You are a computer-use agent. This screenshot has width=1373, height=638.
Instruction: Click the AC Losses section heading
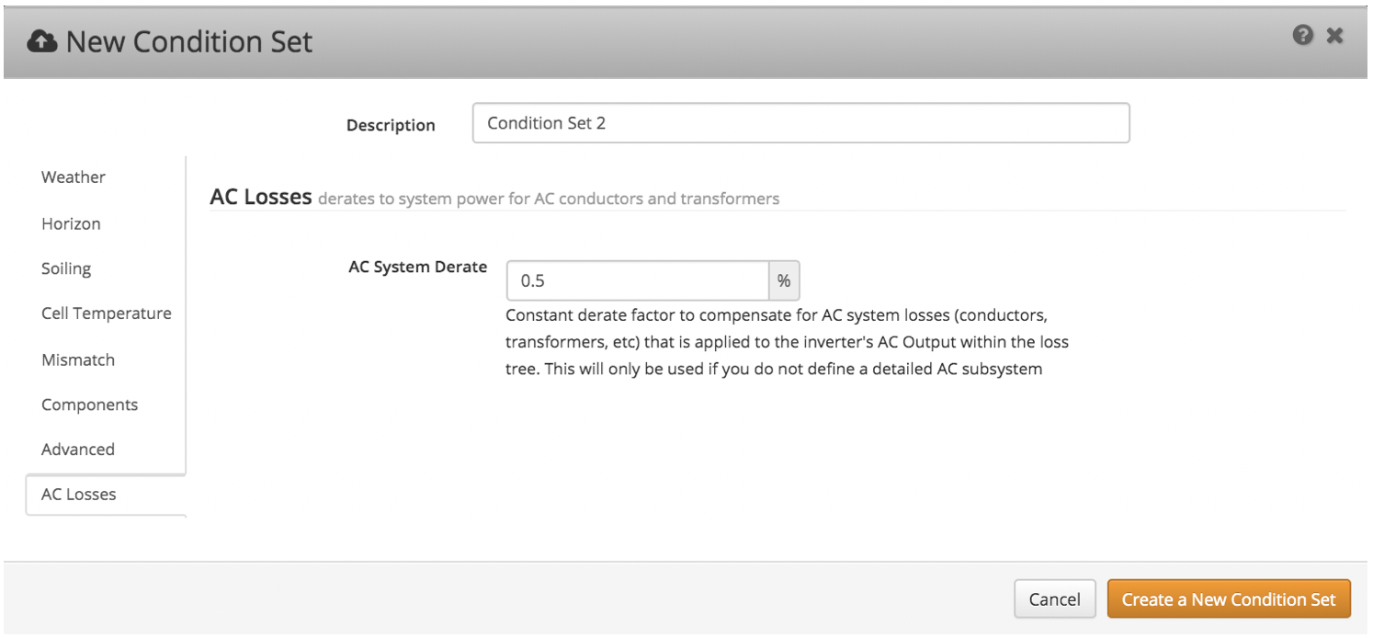[260, 197]
